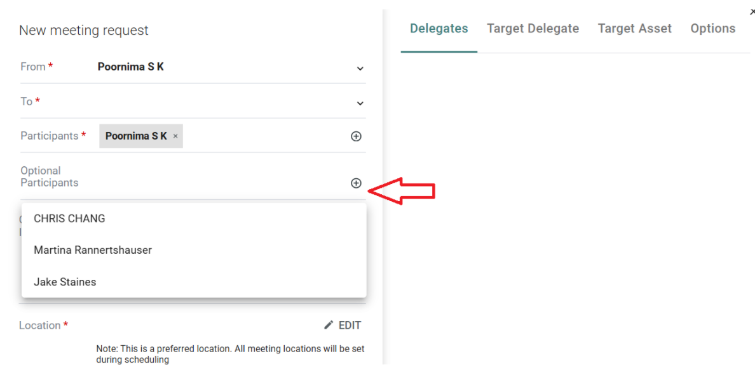
Task: Close the new meeting request panel
Action: 752,12
